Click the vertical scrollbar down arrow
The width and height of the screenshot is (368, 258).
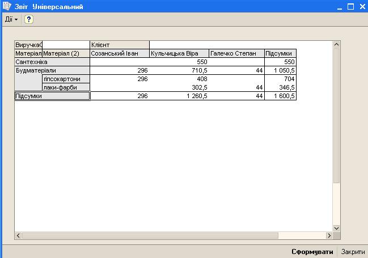(x=336, y=228)
